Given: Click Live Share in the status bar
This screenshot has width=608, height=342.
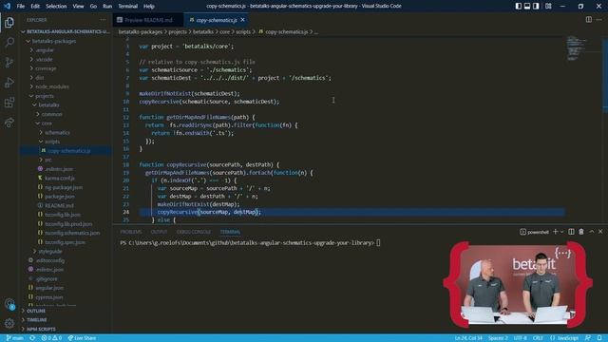Looking at the screenshot, I should 82,338.
